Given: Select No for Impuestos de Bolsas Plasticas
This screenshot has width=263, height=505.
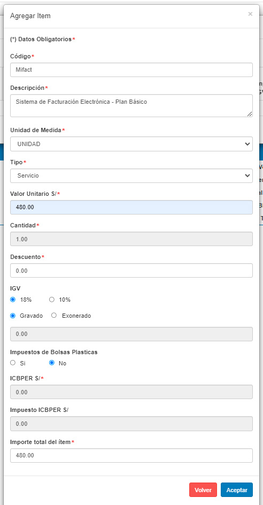Looking at the screenshot, I should (x=51, y=363).
